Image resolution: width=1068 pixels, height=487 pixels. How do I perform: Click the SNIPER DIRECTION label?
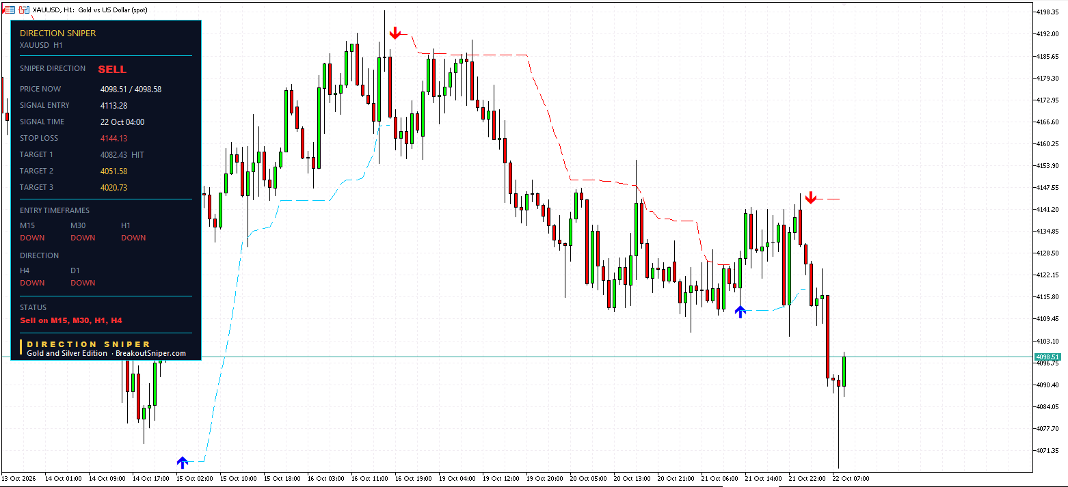(x=53, y=68)
